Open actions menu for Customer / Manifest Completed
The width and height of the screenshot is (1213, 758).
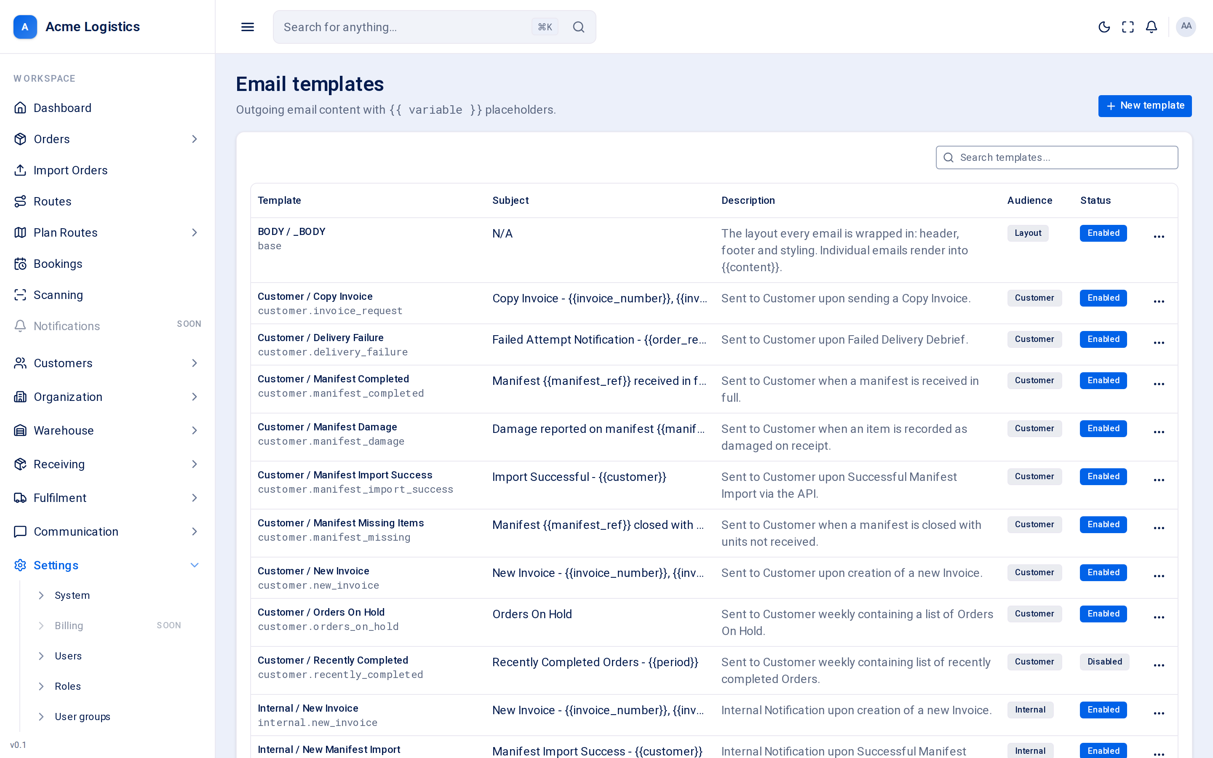tap(1159, 384)
